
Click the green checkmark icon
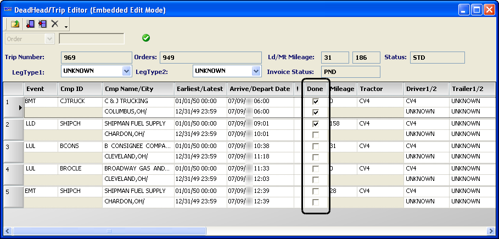[146, 38]
